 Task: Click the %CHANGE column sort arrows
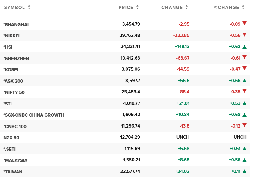point(243,8)
